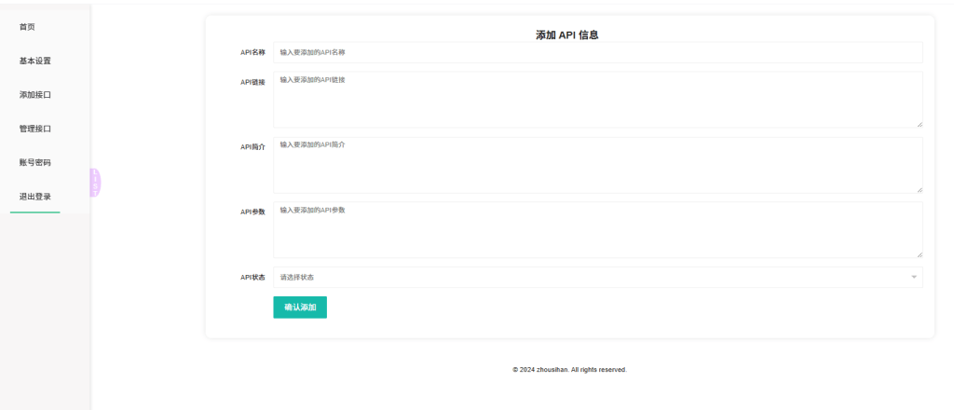The width and height of the screenshot is (954, 410).
Task: Click the 添加 API 信息 heading
Action: point(567,35)
